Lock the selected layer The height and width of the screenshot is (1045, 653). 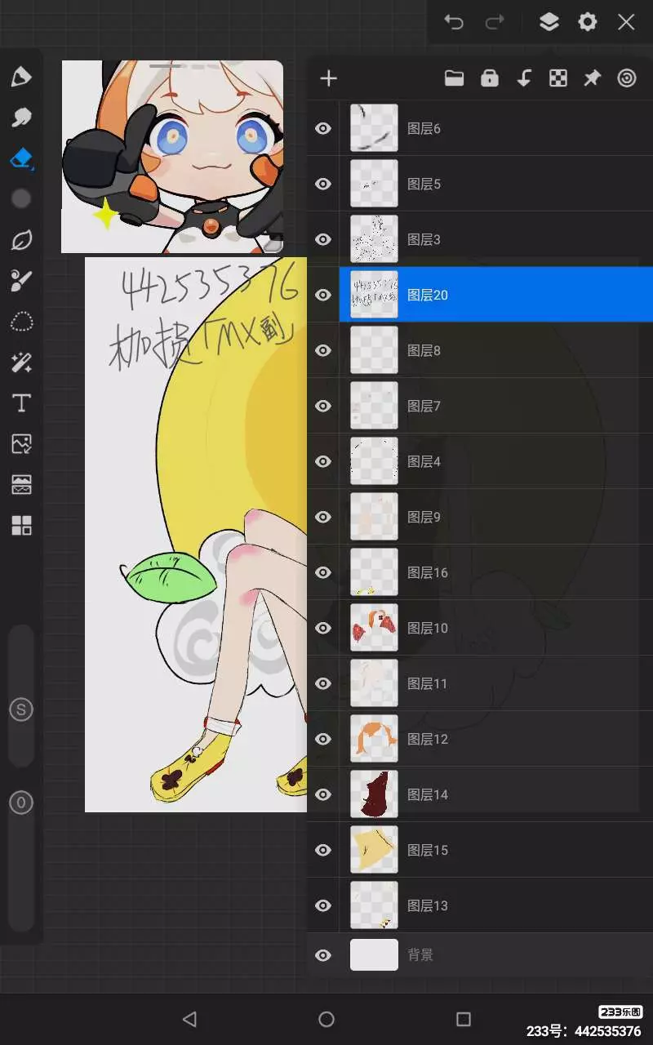(x=489, y=78)
